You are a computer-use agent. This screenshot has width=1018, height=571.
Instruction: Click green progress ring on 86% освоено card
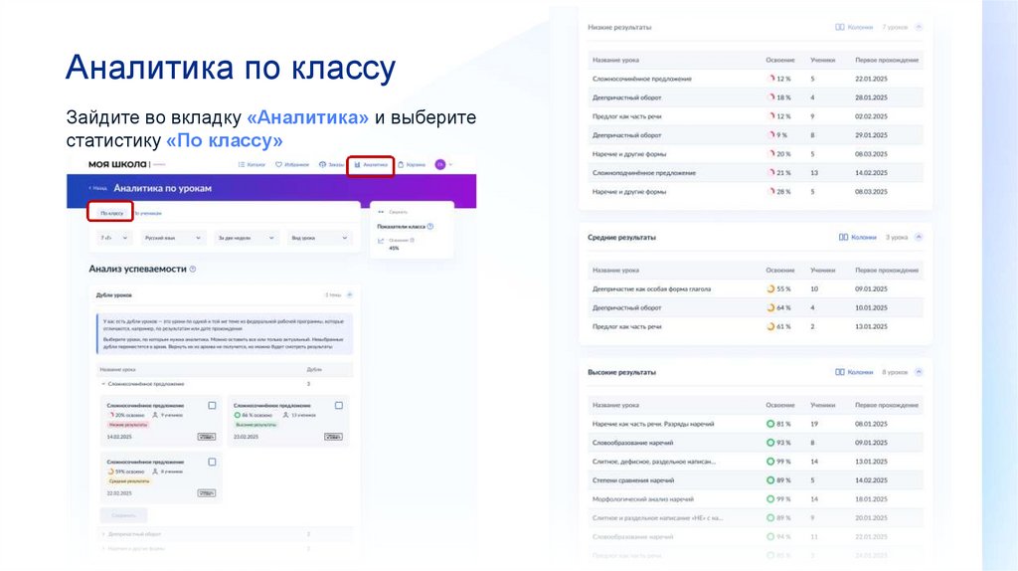237,415
